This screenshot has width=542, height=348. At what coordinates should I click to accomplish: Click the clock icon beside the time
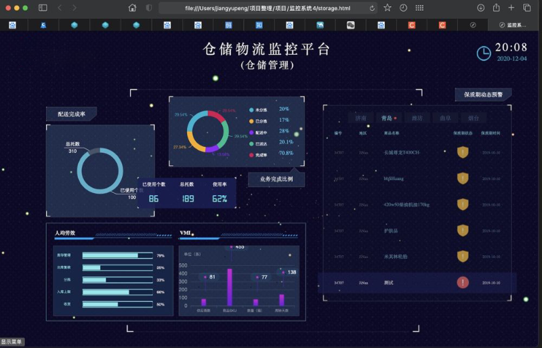point(484,53)
